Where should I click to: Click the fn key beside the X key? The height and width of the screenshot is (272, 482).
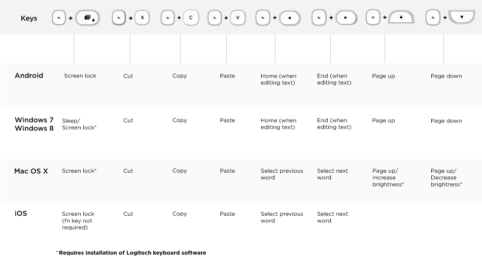[x=119, y=18]
